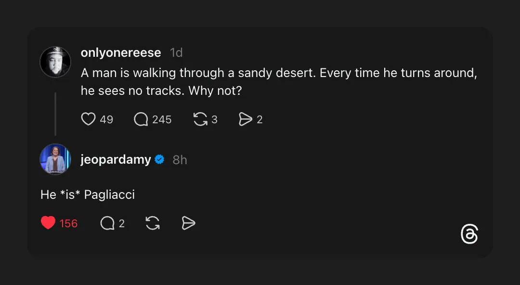The height and width of the screenshot is (285, 520).
Task: Open onlyonereese's profile picture
Action: pos(55,62)
